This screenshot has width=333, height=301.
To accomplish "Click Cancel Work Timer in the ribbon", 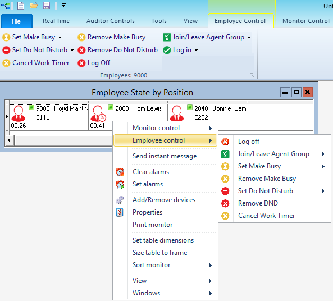I will pyautogui.click(x=36, y=63).
